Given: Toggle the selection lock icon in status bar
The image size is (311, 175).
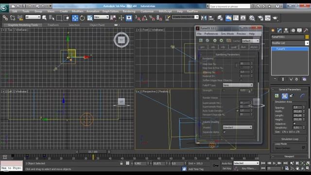Looking at the screenshot, I should click(121, 163).
